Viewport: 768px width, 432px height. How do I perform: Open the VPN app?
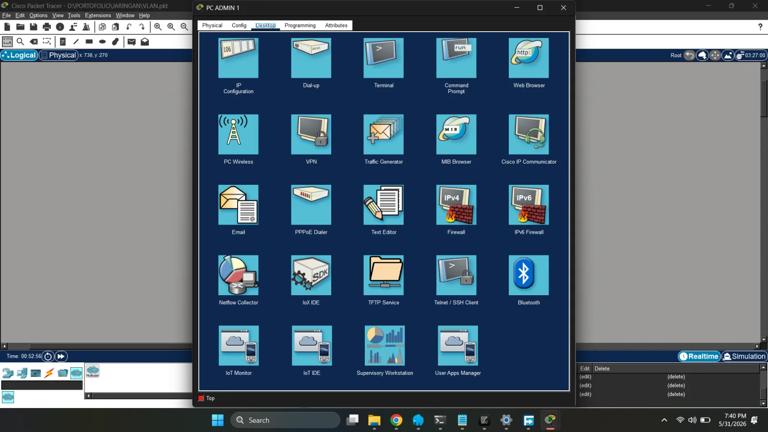click(311, 134)
